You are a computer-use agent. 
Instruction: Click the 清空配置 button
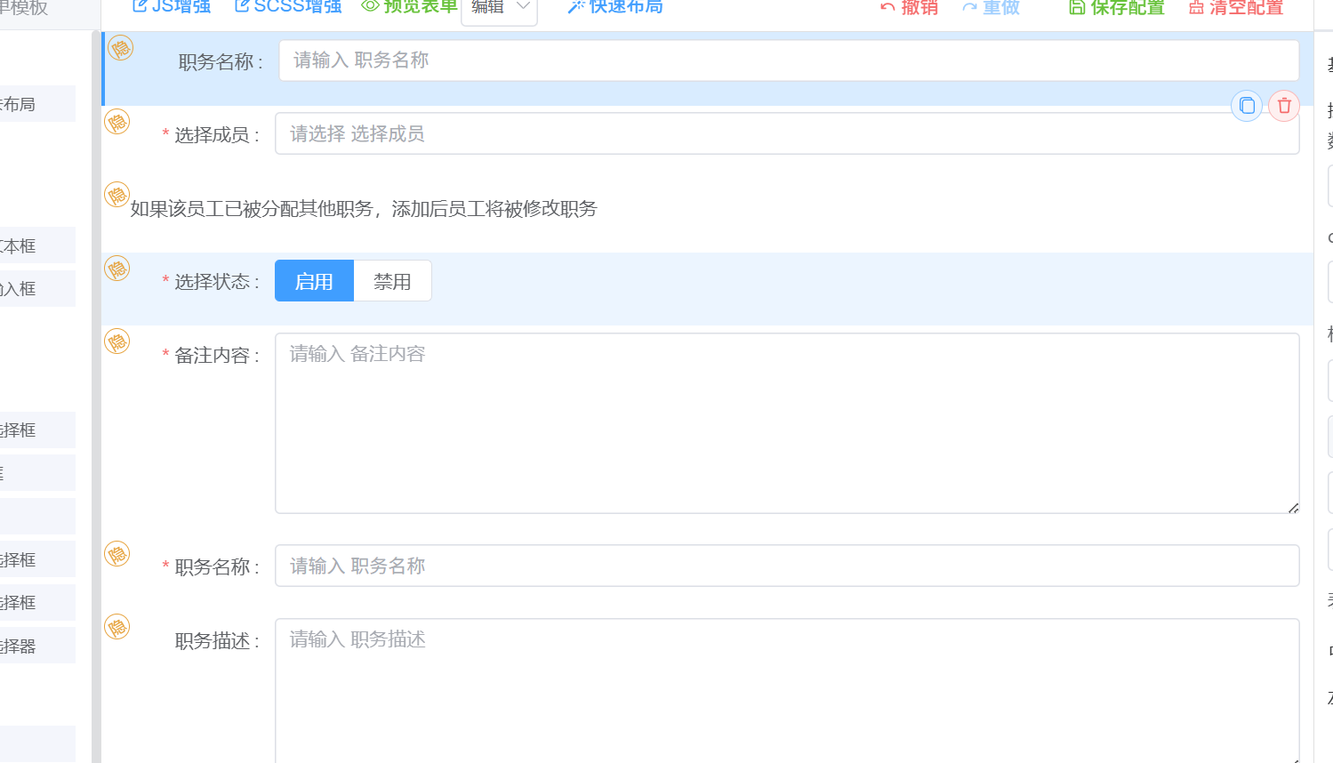pos(1236,8)
